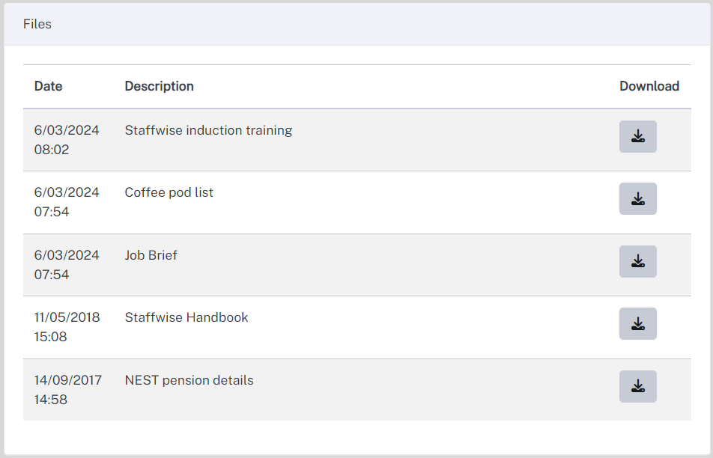Click the 11/05/2018 15:08 date cell
Viewport: 713px width, 458px height.
67,327
